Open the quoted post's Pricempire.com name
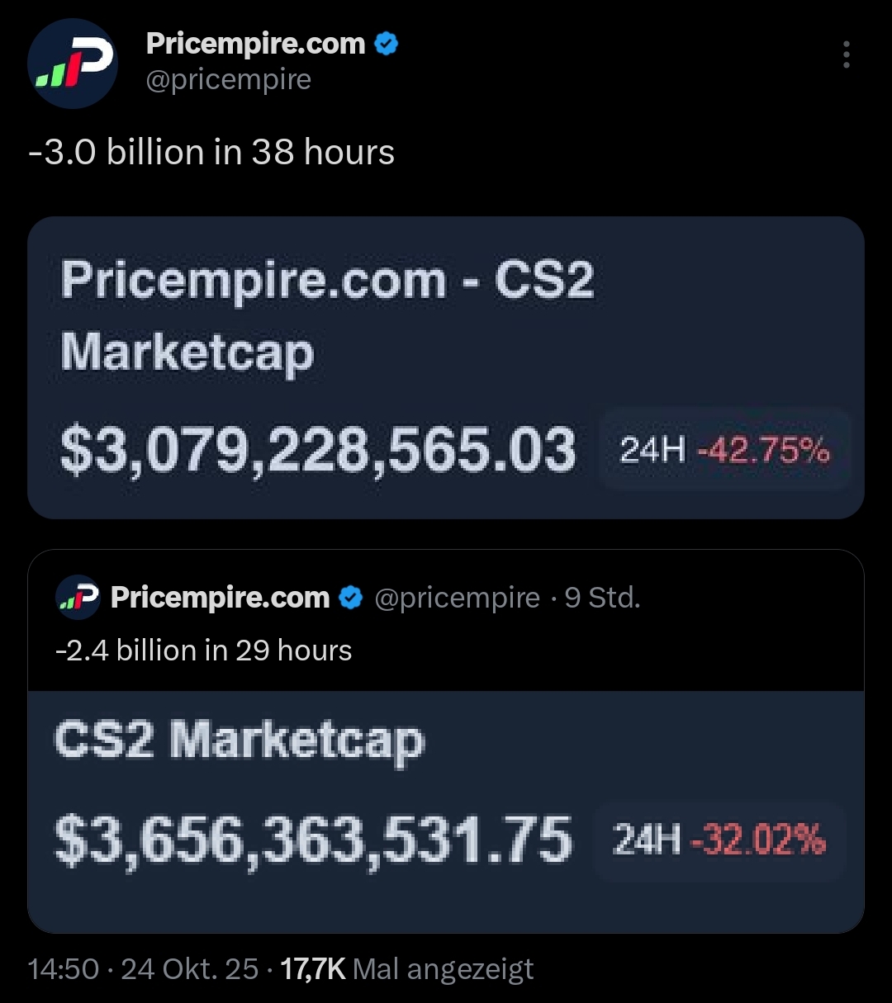 [220, 598]
